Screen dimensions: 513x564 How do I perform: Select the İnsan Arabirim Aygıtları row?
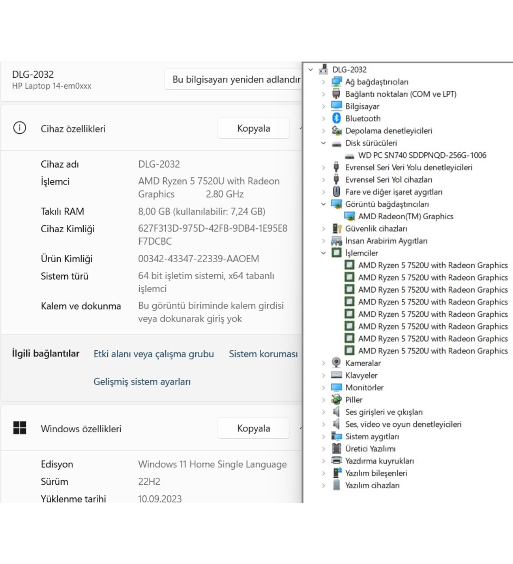[x=386, y=241]
